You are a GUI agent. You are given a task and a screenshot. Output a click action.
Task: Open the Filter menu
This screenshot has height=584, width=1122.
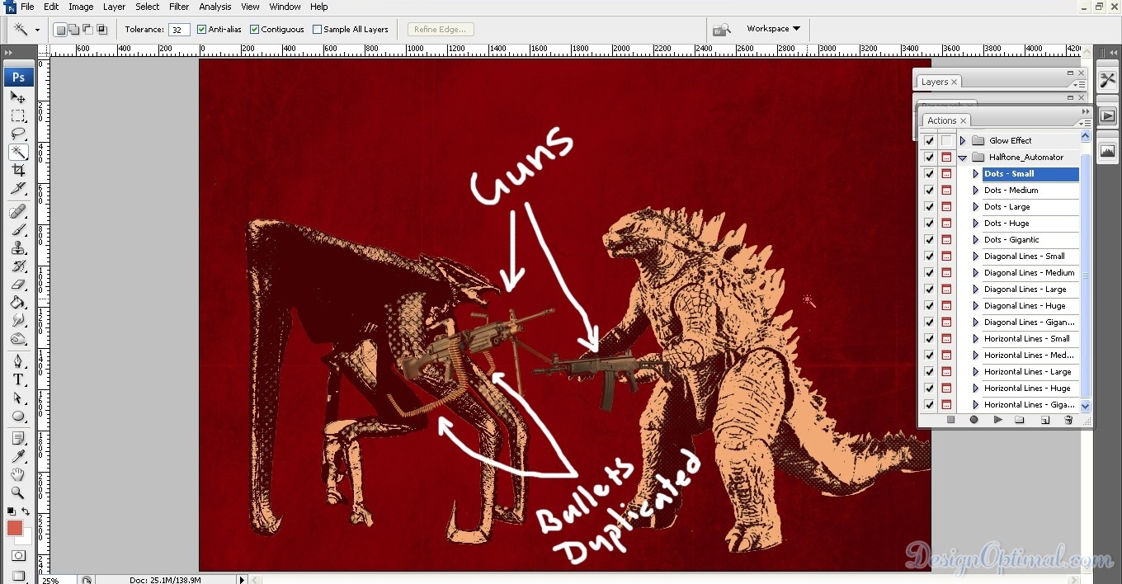pyautogui.click(x=179, y=7)
